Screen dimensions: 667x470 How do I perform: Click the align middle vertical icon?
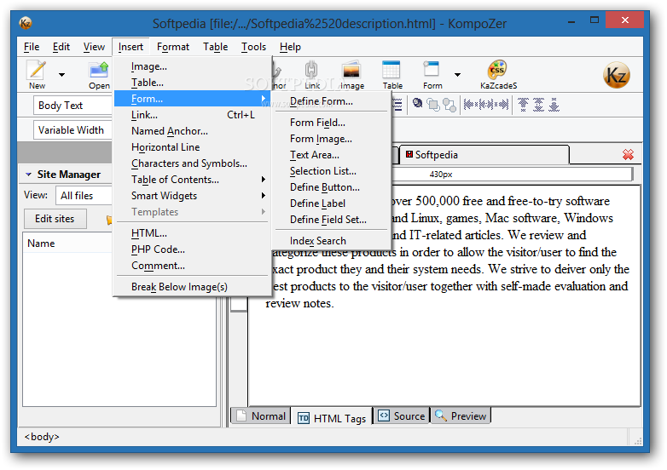pos(538,105)
